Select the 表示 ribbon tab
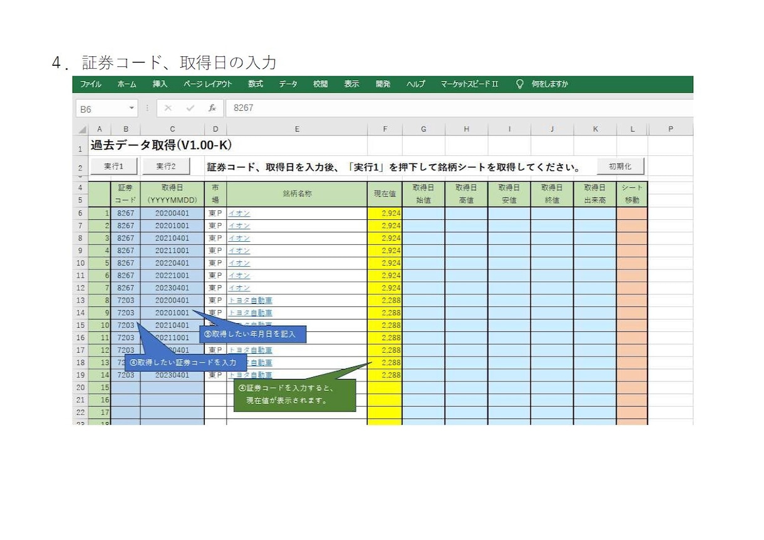 coord(351,84)
